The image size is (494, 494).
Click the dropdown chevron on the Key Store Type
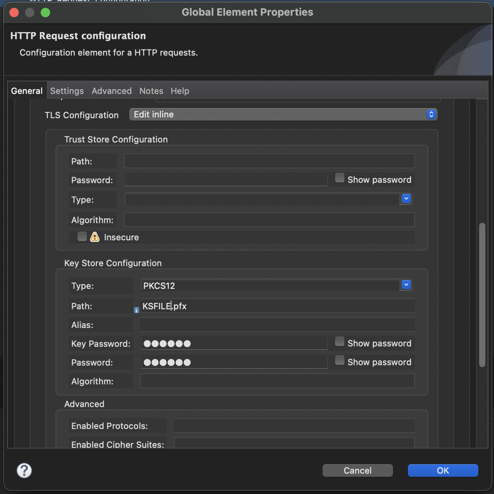pos(406,285)
